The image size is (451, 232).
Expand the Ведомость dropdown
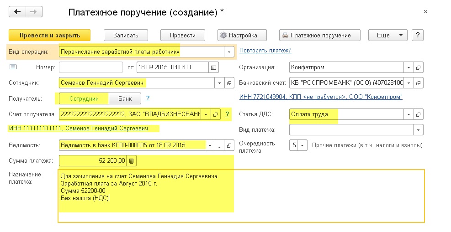(210, 145)
